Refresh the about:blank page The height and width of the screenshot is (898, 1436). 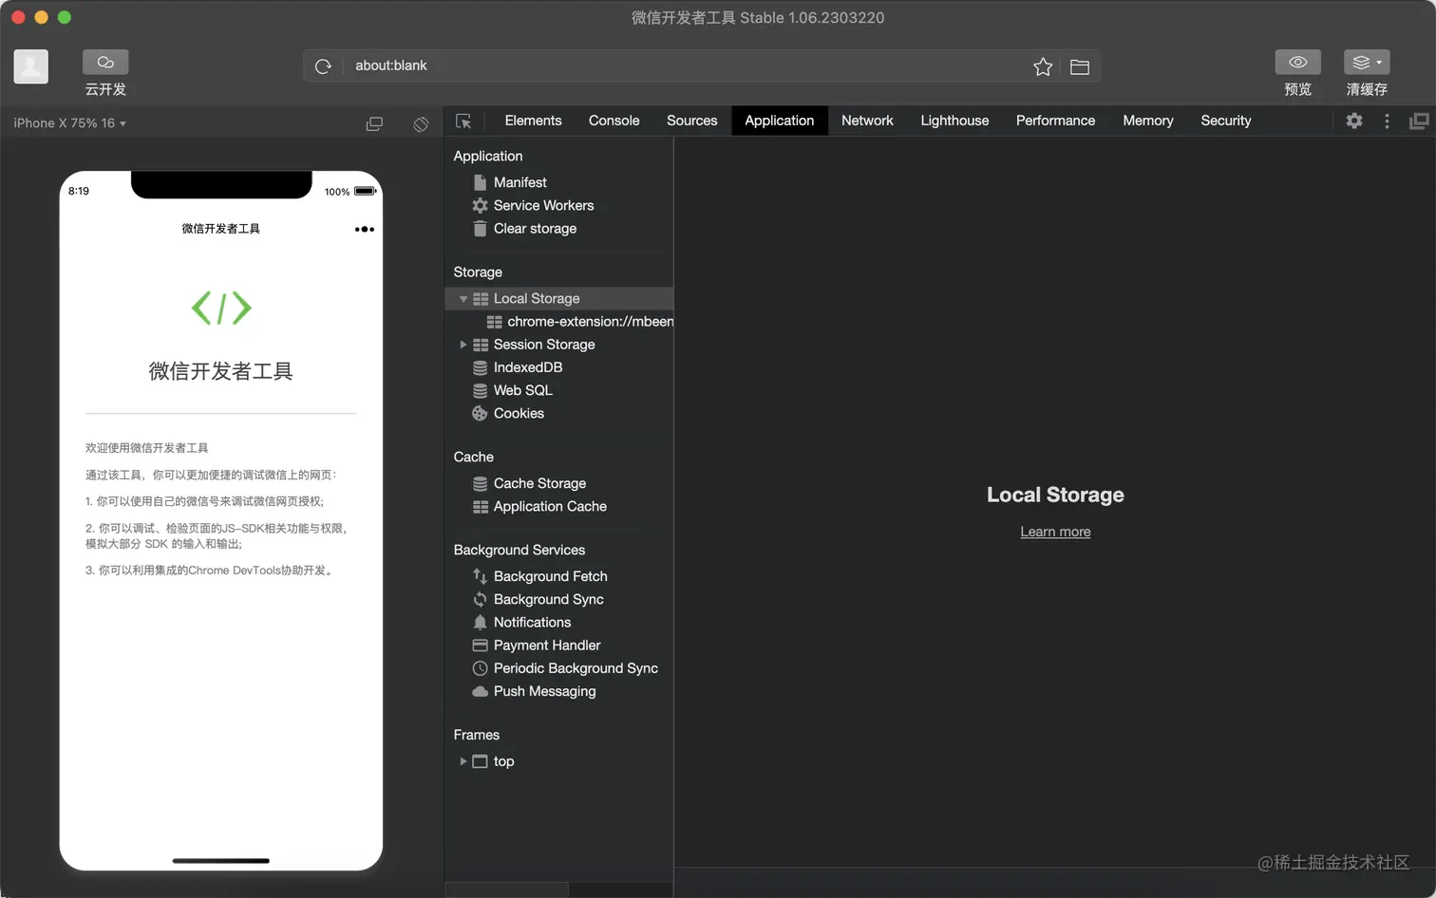click(x=323, y=65)
